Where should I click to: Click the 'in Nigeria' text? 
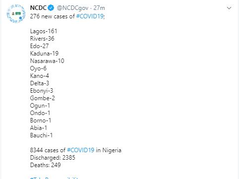point(109,150)
